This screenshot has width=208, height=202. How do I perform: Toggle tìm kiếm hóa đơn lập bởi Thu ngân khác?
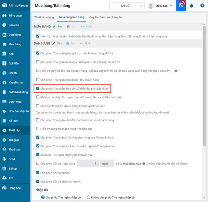pyautogui.click(x=38, y=146)
